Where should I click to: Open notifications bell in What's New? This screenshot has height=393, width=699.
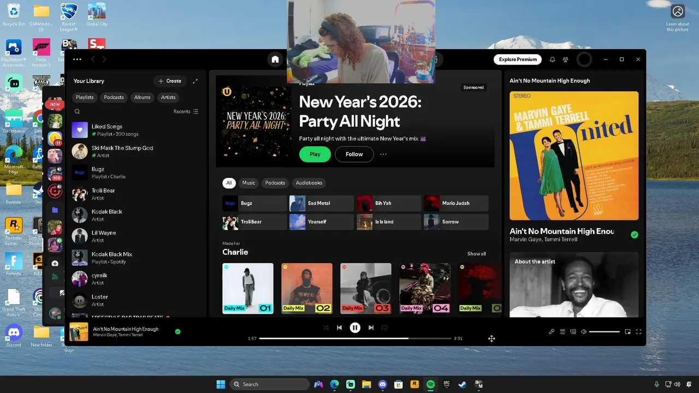point(552,59)
